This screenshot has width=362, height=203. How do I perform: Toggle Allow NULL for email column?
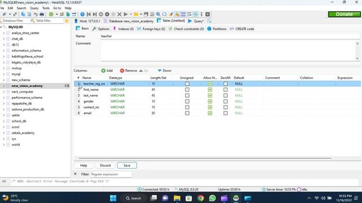tap(210, 113)
